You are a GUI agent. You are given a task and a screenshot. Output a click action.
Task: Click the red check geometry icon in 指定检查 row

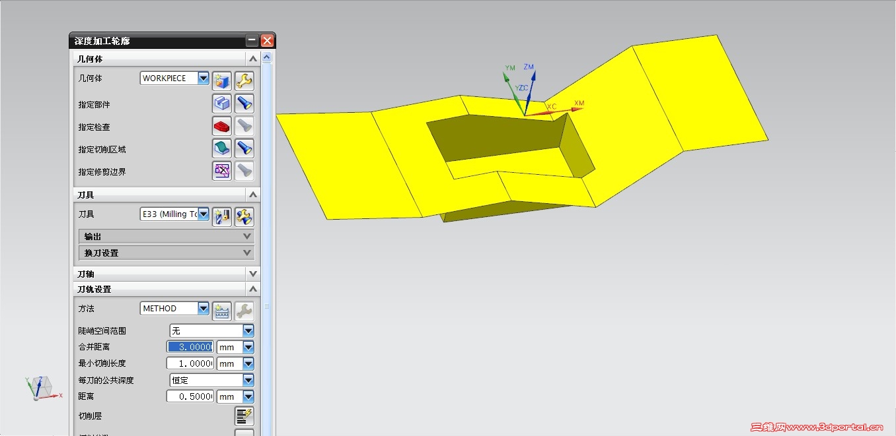221,126
